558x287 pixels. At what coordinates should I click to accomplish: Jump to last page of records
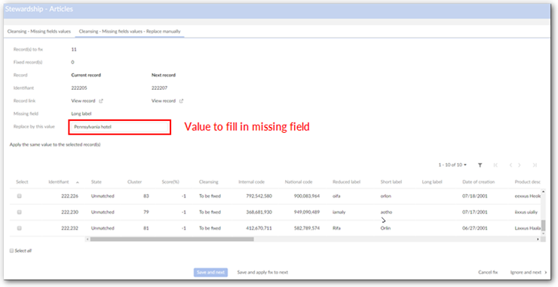tap(535, 165)
